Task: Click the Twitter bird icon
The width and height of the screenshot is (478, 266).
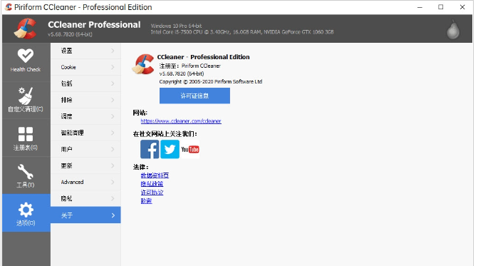Action: (x=170, y=149)
